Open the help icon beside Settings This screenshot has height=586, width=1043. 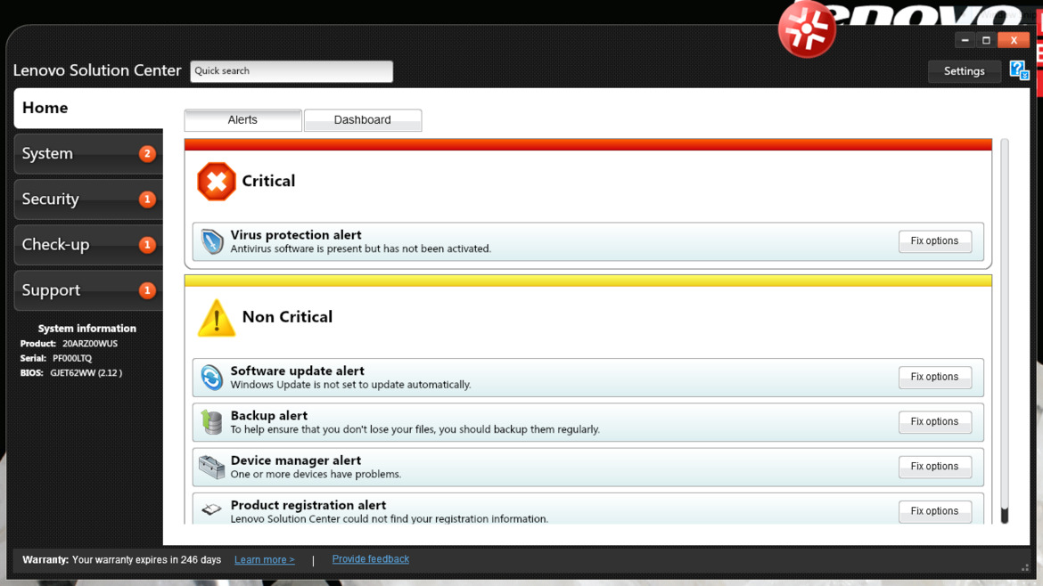(1019, 69)
